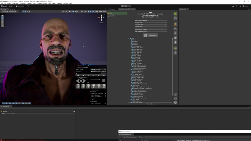Click the Scene orientation gizmo
The height and width of the screenshot is (141, 251).
pos(101,18)
